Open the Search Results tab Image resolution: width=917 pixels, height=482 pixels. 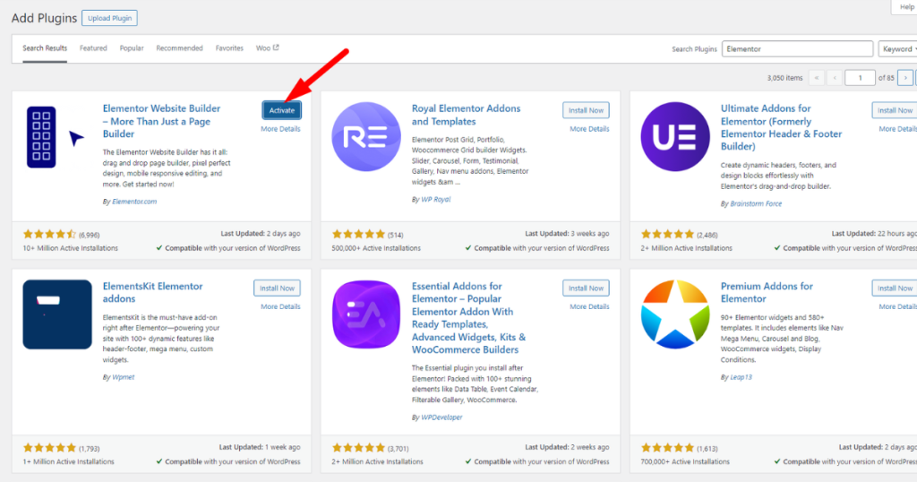coord(45,48)
